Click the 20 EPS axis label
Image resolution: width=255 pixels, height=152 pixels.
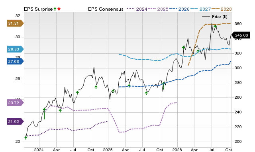[x=18, y=142]
